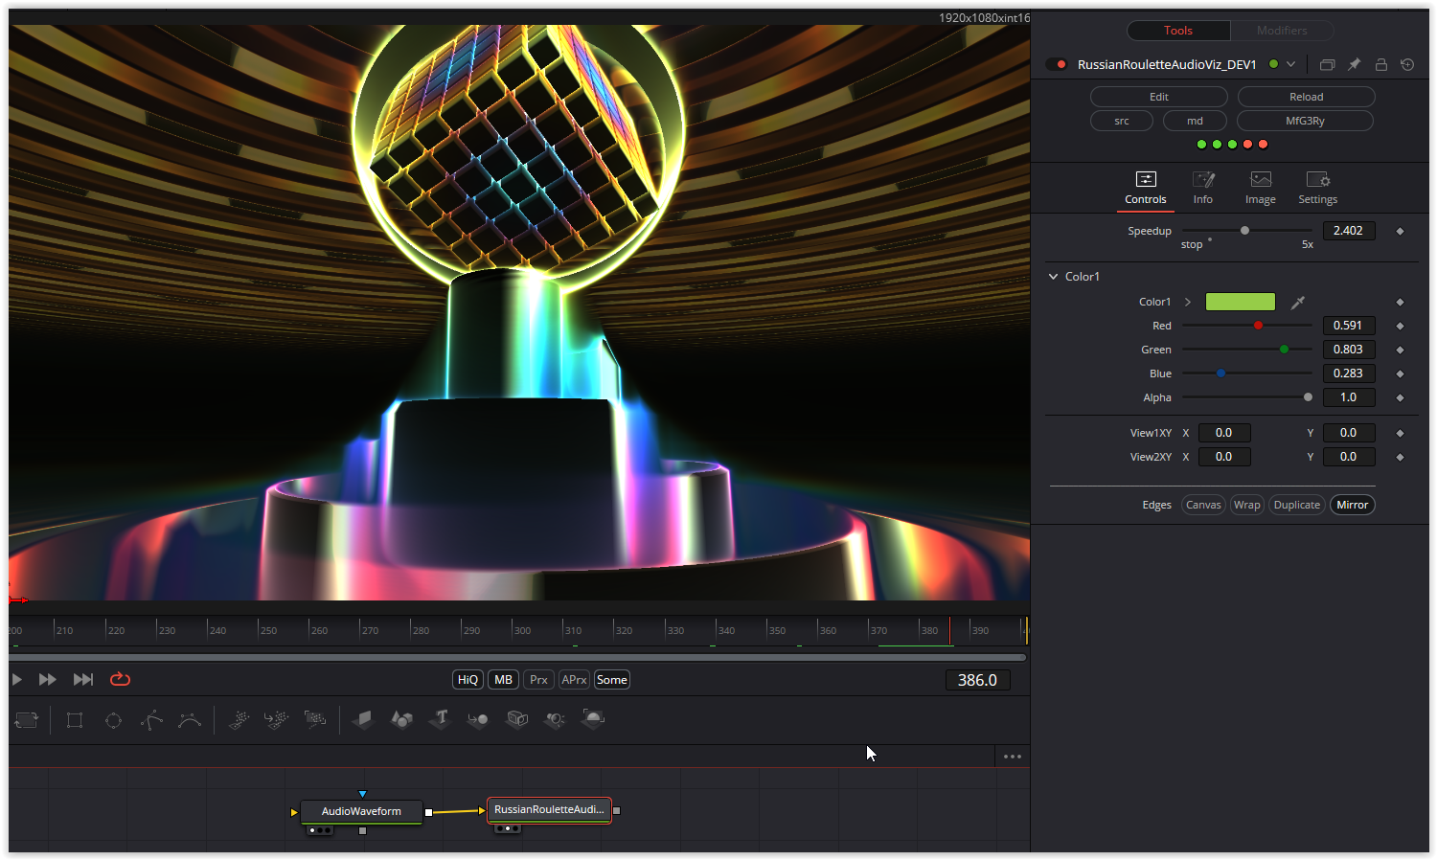Pin the inspector with the pushpin icon
1437x860 pixels.
tap(1354, 64)
